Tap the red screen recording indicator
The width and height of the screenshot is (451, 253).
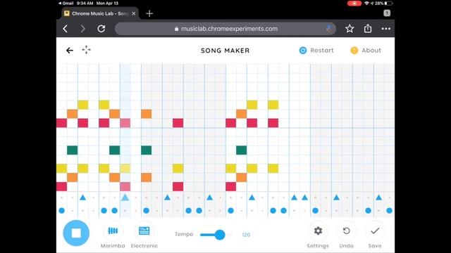(x=354, y=4)
